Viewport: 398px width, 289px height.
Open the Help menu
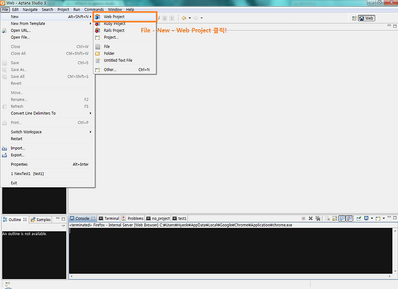tap(130, 9)
